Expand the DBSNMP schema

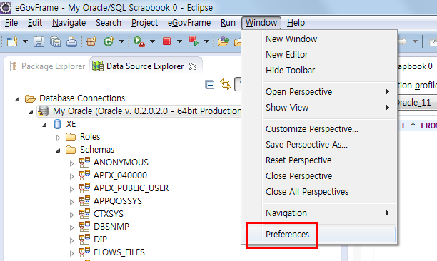71,227
